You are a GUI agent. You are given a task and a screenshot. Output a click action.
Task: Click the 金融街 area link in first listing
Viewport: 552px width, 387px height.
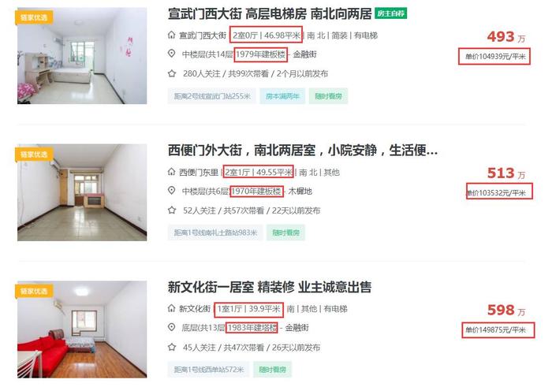[305, 54]
